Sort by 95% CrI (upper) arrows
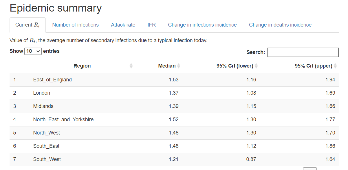This screenshot has width=348, height=170. point(335,66)
